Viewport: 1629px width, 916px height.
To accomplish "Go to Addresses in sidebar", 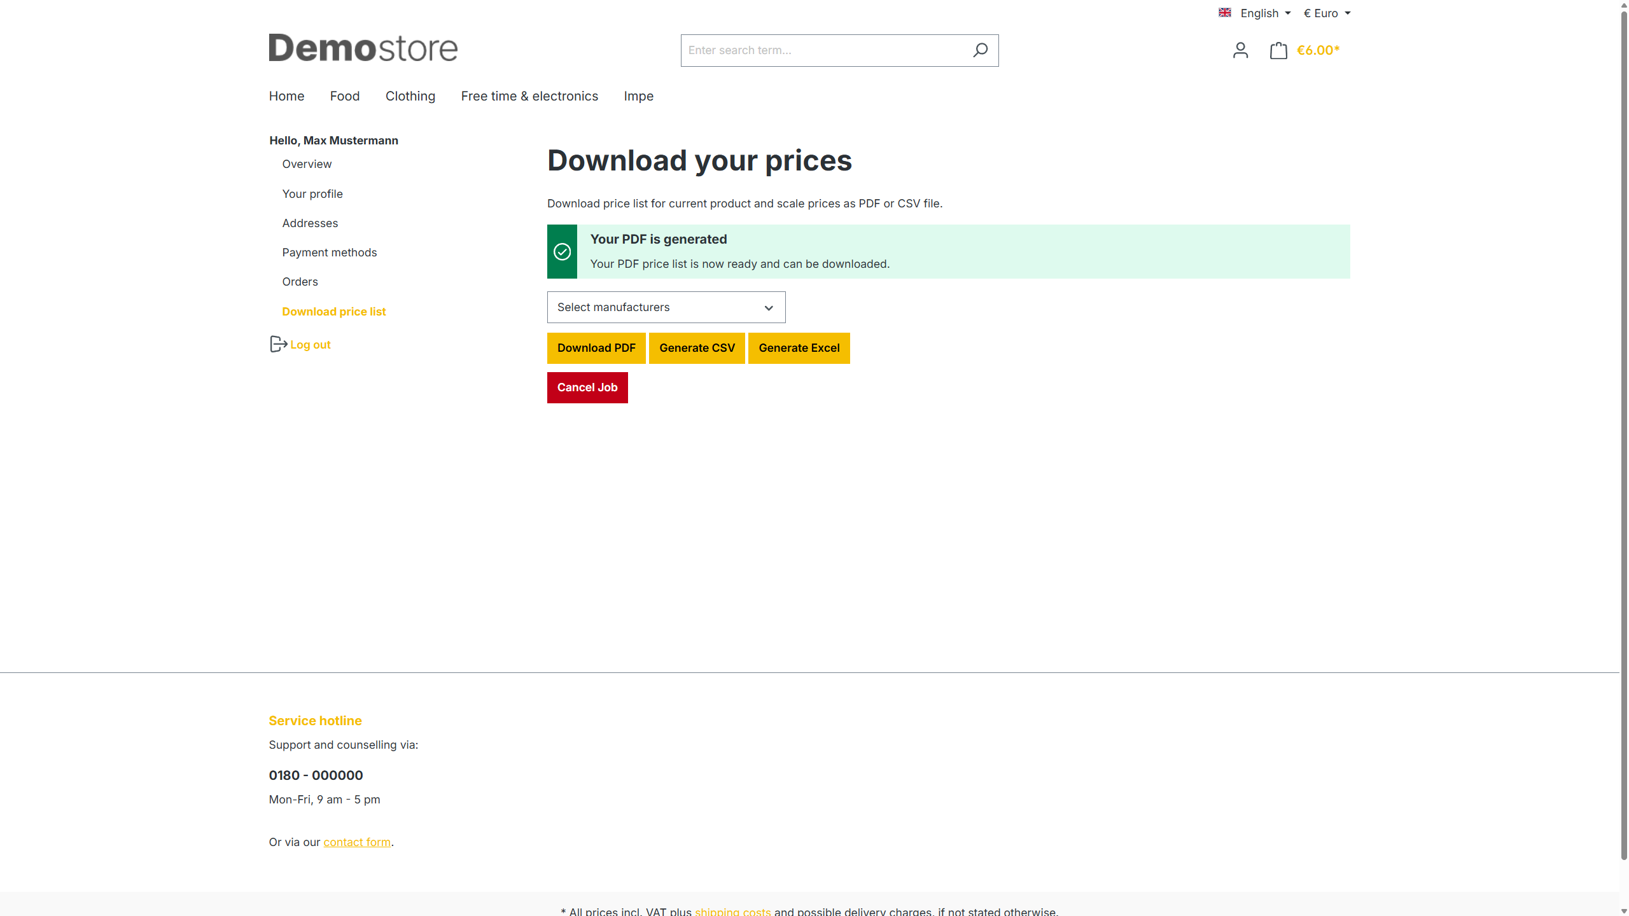I will click(x=310, y=223).
